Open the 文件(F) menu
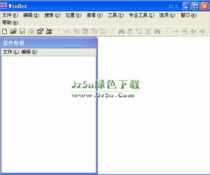 (x=10, y=15)
